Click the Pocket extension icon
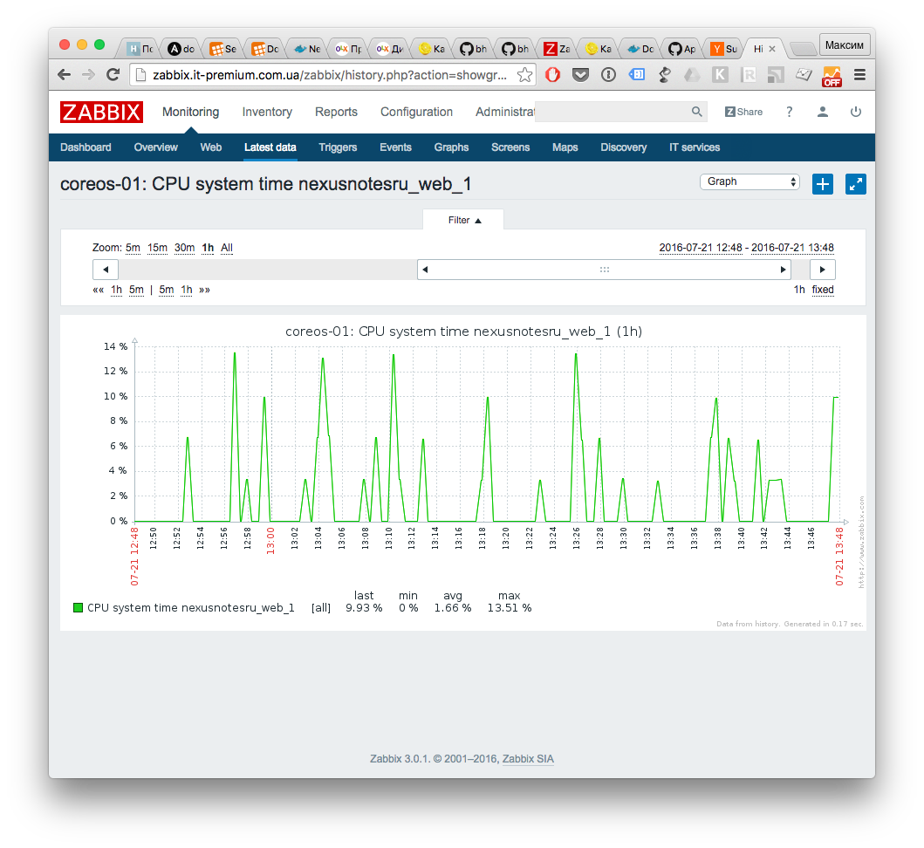Viewport: 924px width, 848px height. pos(580,75)
